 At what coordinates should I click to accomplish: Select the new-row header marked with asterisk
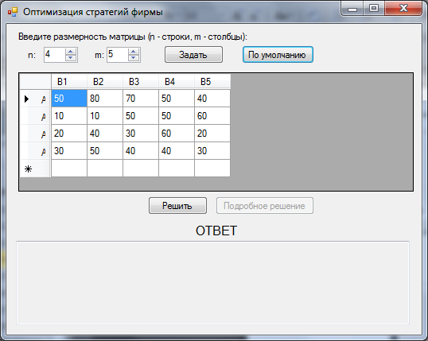point(36,169)
